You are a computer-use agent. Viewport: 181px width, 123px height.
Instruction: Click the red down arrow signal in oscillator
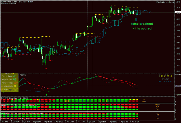[x=113, y=78]
